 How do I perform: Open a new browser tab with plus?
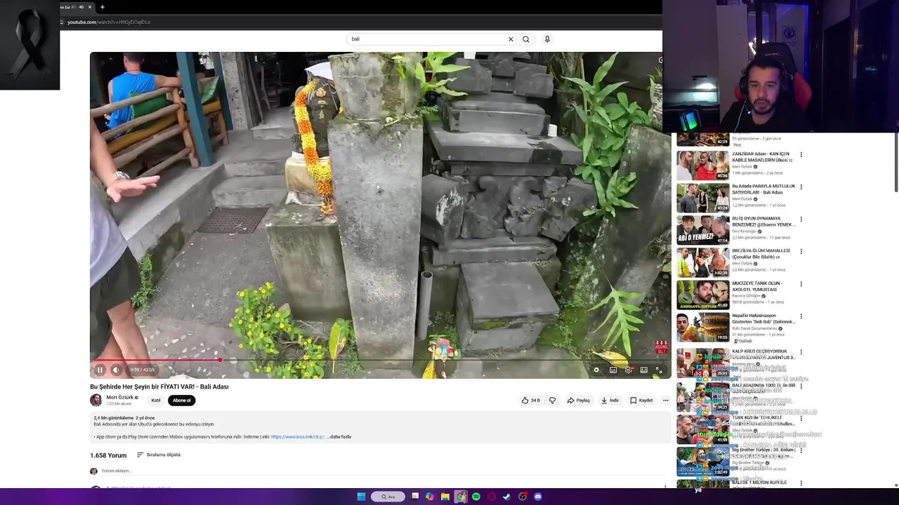pyautogui.click(x=103, y=7)
